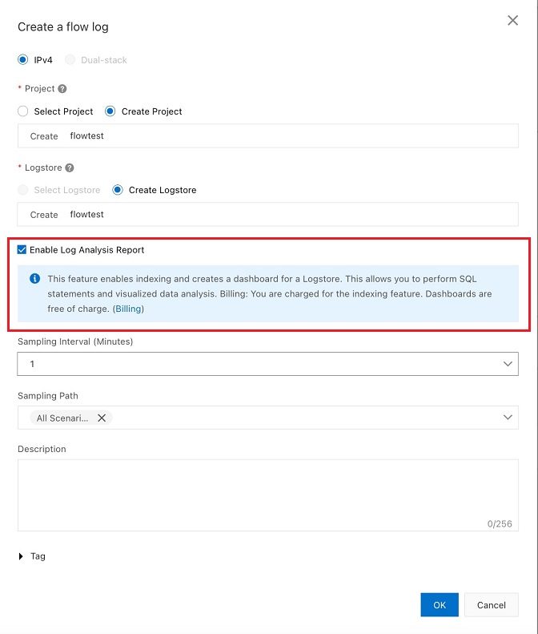Expand the Tag section
This screenshot has height=634, width=538.
point(22,556)
